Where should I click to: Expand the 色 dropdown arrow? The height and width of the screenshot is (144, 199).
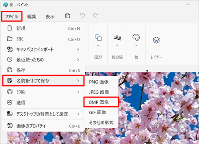pyautogui.click(x=136, y=45)
